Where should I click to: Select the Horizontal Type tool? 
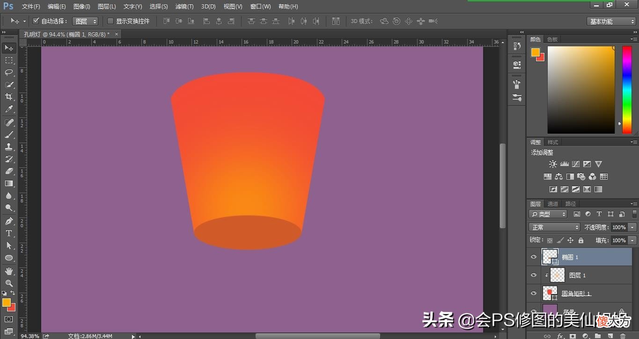click(x=9, y=233)
